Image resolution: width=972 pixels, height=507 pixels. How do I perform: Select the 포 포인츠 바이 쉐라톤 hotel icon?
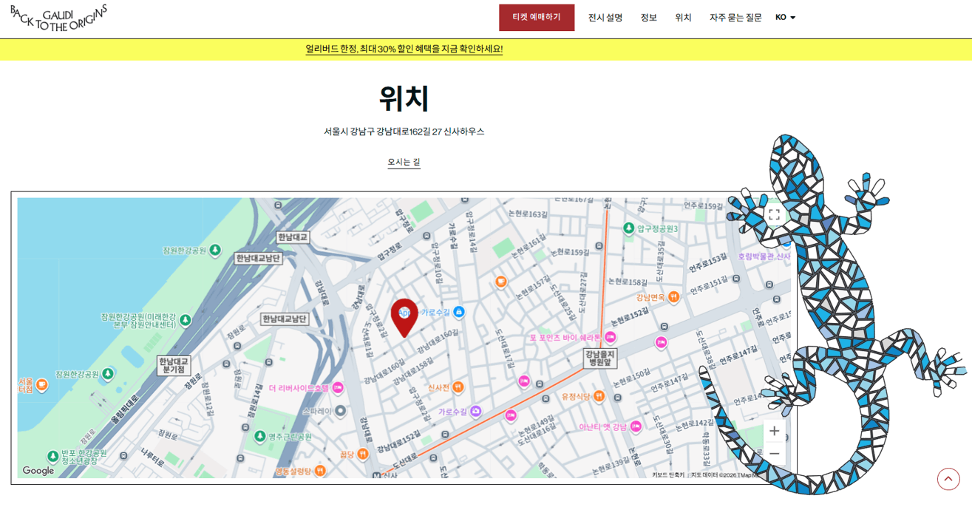611,337
